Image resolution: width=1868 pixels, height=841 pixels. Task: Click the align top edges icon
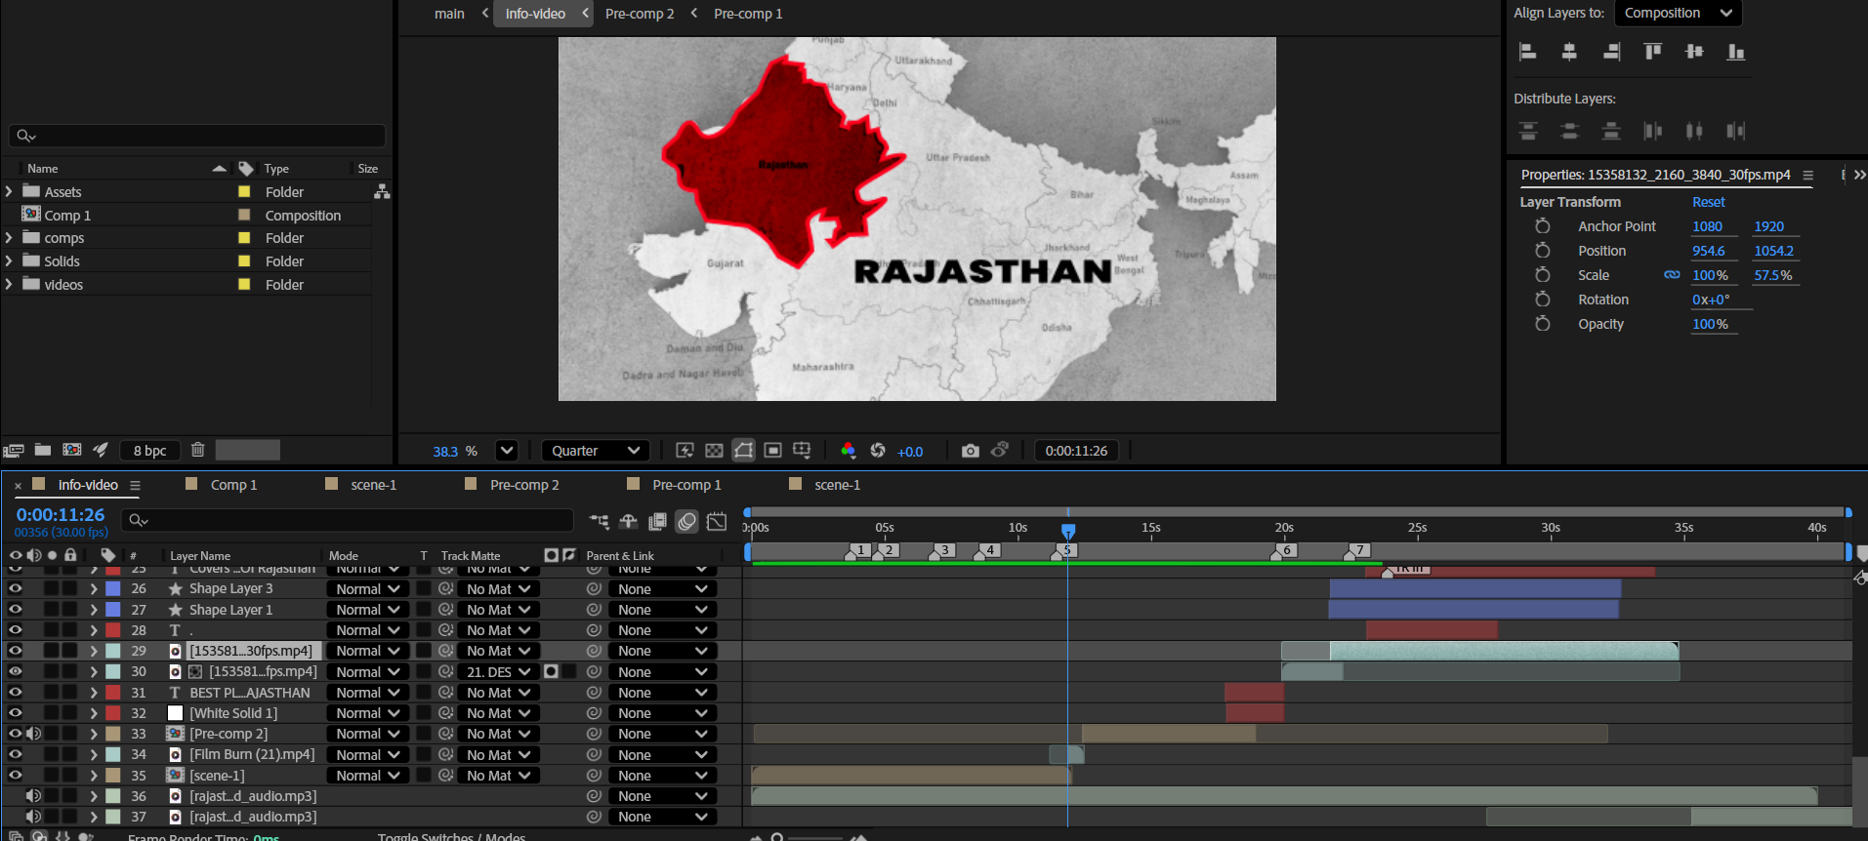(1652, 52)
